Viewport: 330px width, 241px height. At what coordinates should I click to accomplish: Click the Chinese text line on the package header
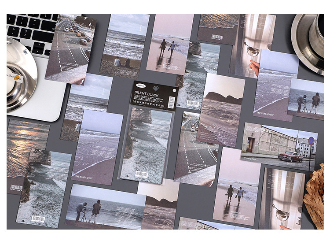click(x=148, y=104)
